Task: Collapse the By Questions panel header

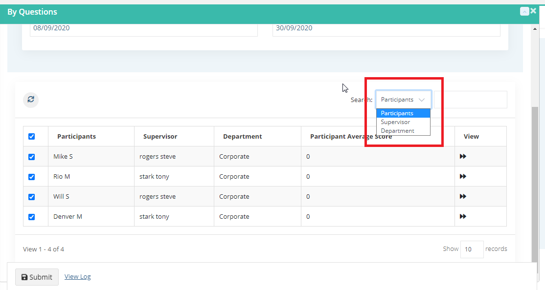Action: (524, 11)
